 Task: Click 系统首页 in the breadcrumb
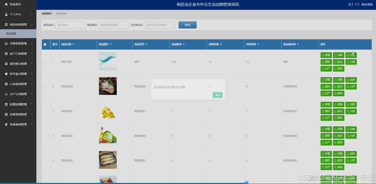coord(46,14)
